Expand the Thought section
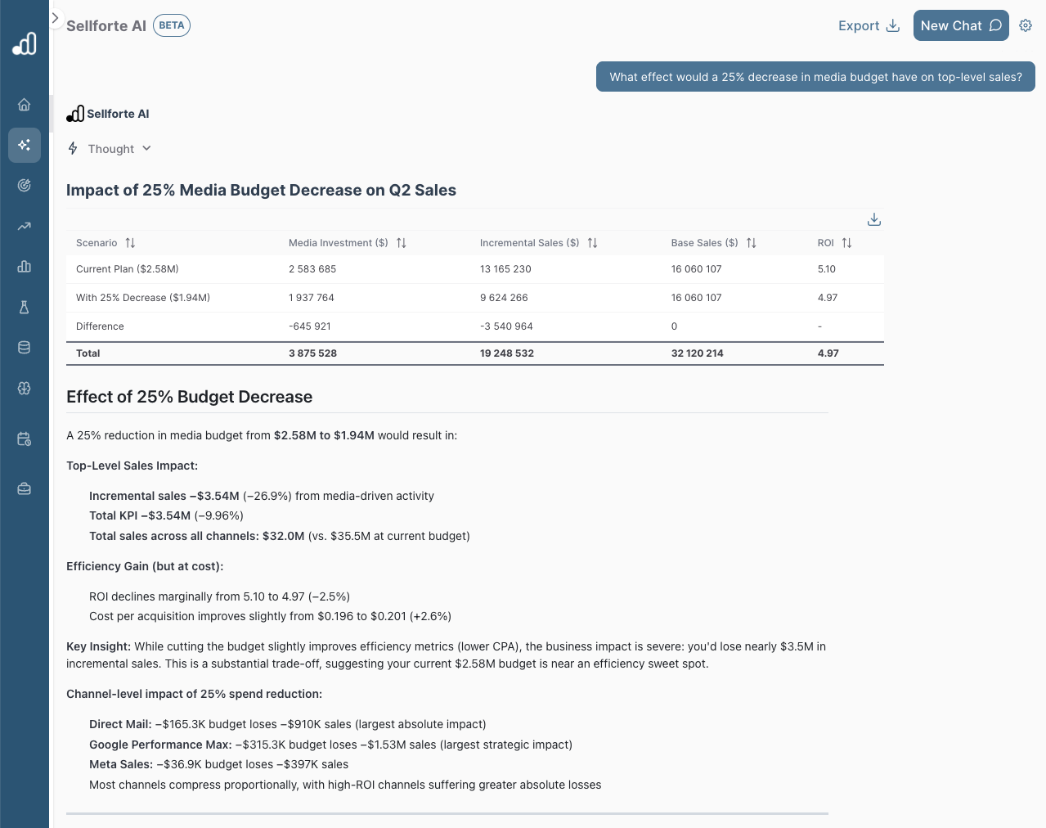 110,149
